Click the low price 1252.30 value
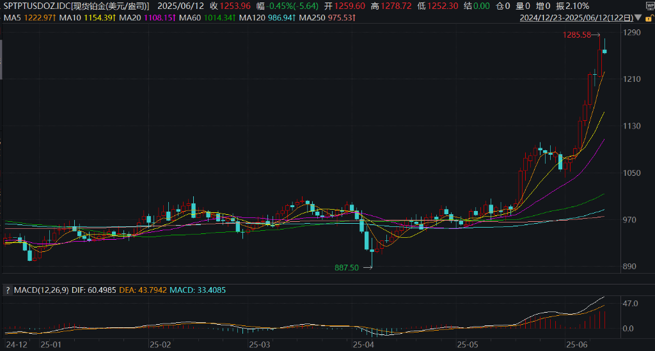Screen dimensions: 655x351 click(x=443, y=6)
